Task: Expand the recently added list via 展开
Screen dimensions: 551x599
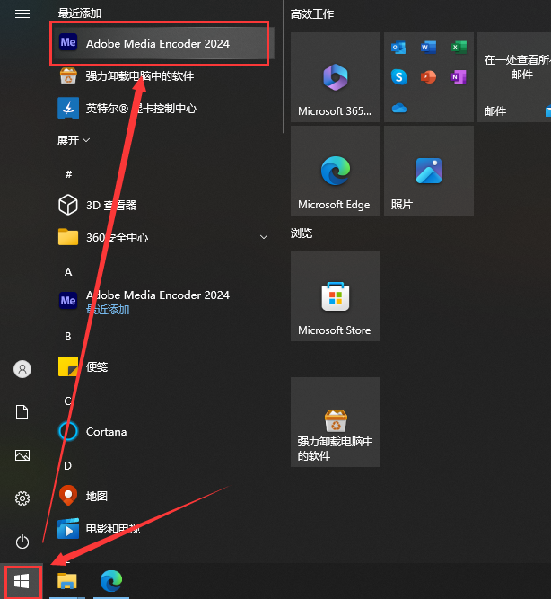Action: pos(74,141)
